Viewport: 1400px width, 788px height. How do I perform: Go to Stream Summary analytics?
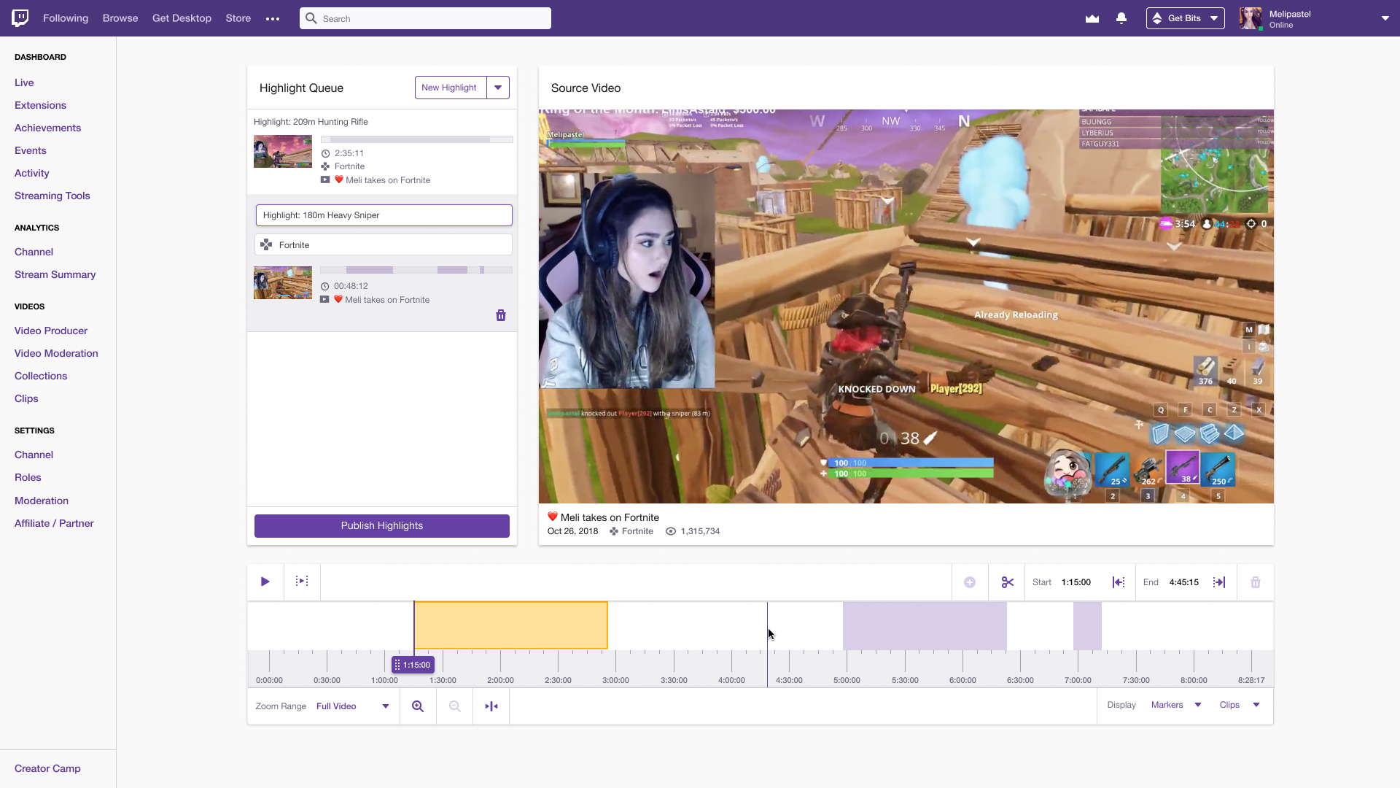tap(55, 274)
